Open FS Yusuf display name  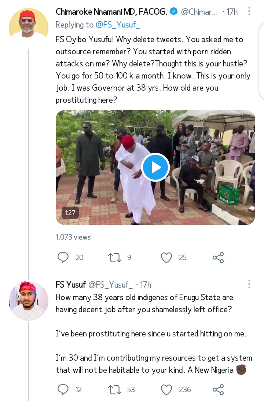[70, 285]
